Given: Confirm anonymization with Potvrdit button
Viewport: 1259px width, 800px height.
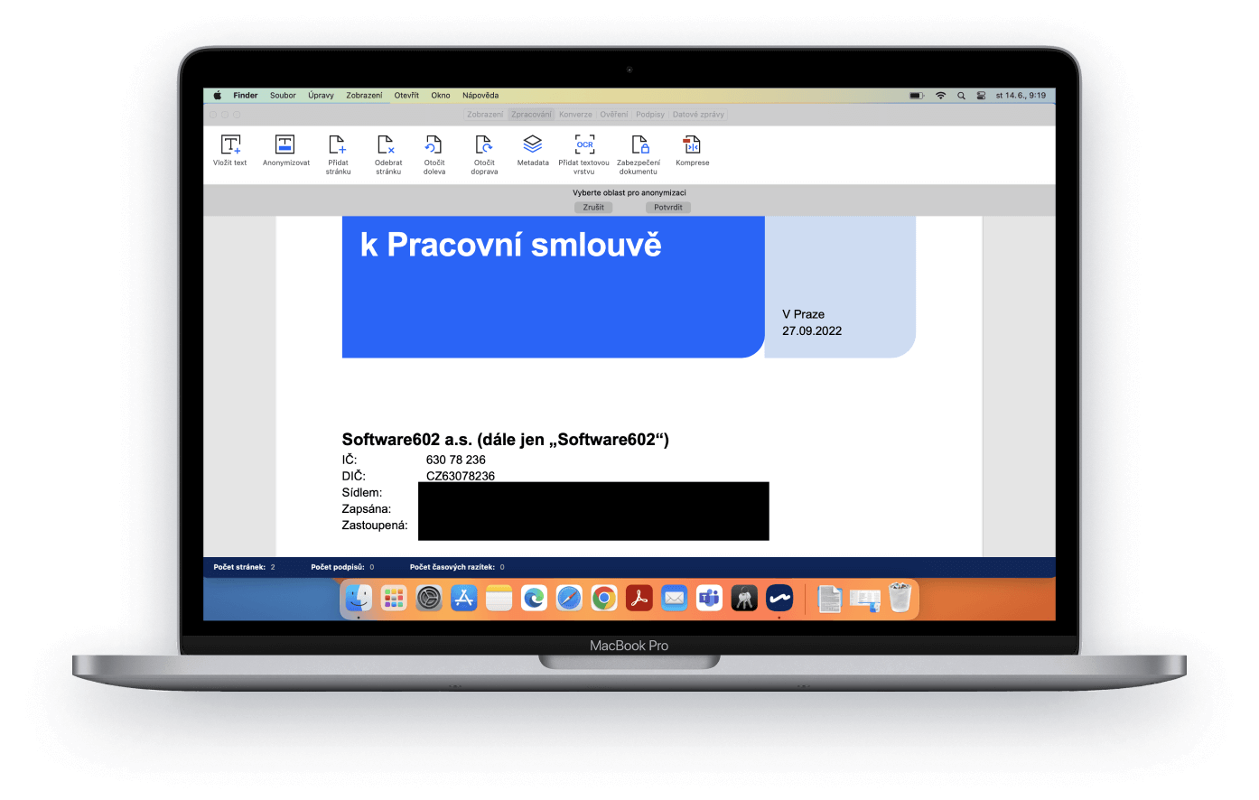Looking at the screenshot, I should (668, 208).
